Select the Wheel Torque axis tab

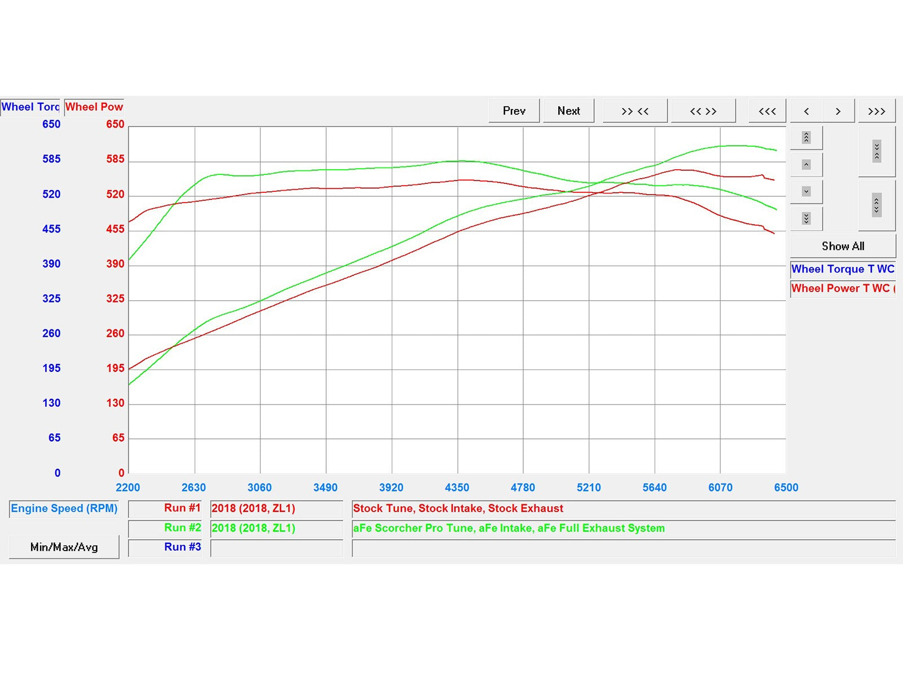(x=30, y=107)
